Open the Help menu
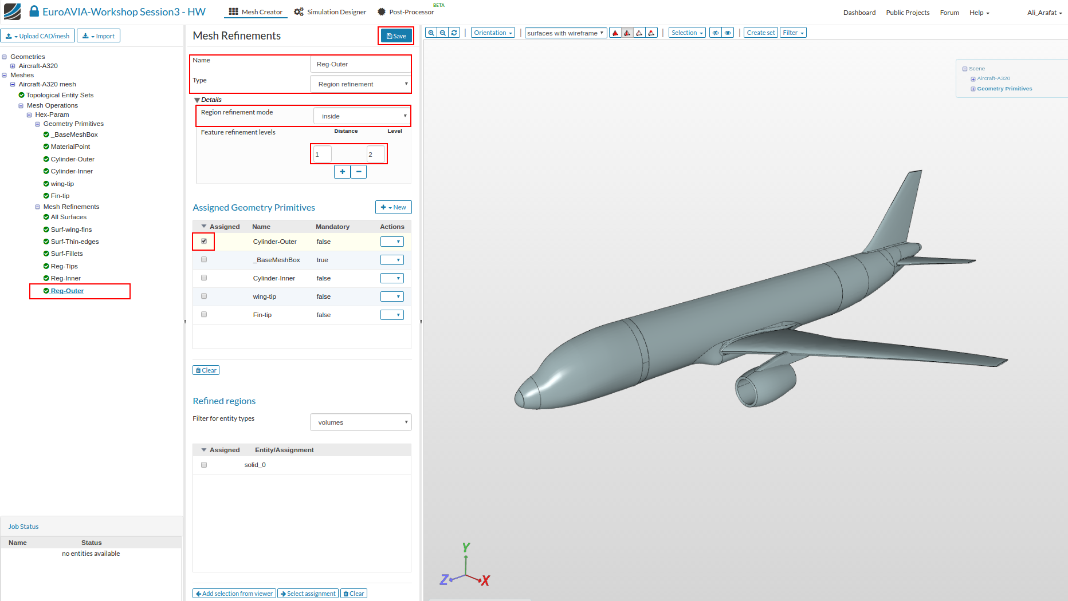Screen dimensions: 1068x601 point(979,13)
